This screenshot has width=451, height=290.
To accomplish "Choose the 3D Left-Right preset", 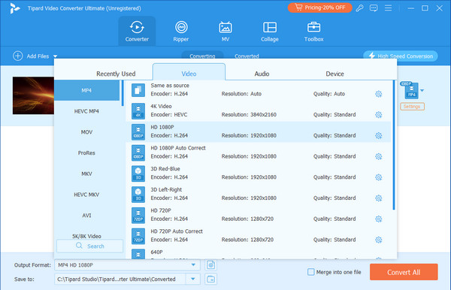I will 259,195.
